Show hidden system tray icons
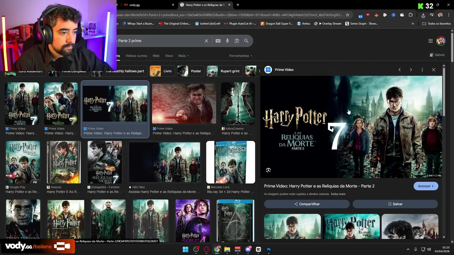 click(x=408, y=249)
